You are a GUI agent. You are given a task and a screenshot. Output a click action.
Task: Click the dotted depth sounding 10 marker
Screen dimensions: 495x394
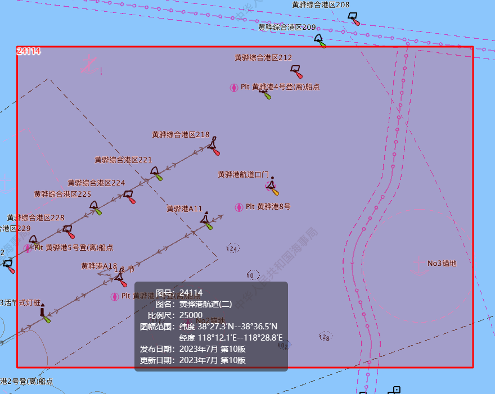point(253,275)
